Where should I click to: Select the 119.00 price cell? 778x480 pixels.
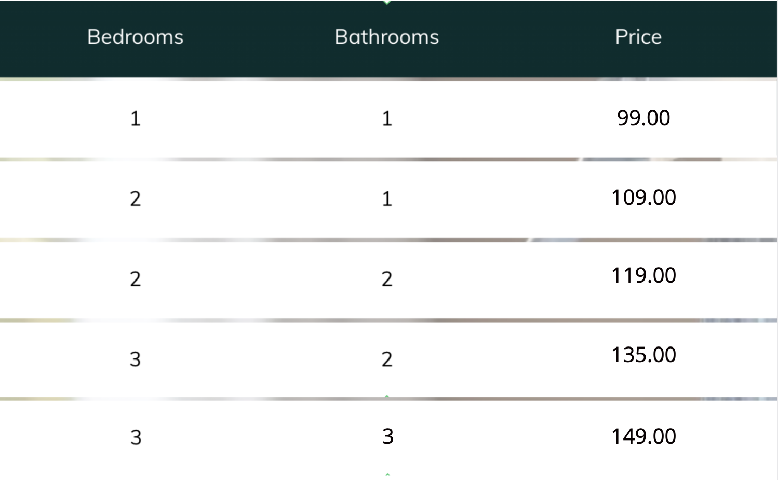[x=643, y=275]
